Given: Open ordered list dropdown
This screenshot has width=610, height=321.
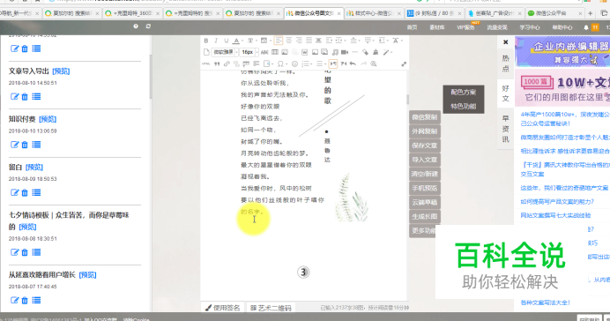Looking at the screenshot, I should [311, 63].
